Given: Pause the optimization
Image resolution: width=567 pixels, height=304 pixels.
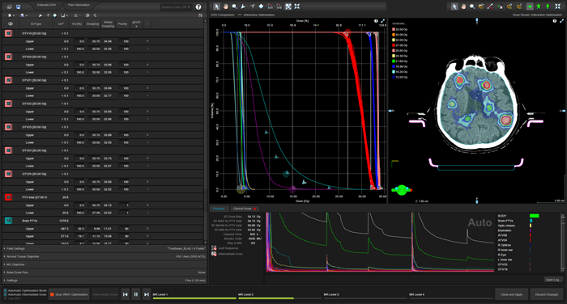Looking at the screenshot, I should coord(135,294).
